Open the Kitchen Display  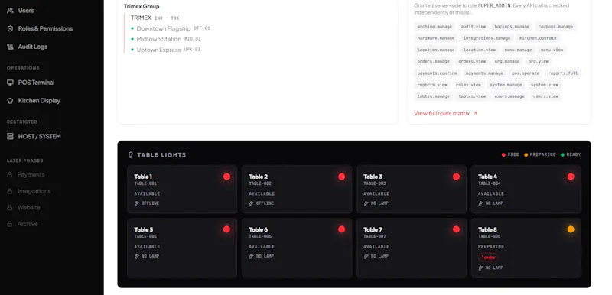pyautogui.click(x=34, y=101)
